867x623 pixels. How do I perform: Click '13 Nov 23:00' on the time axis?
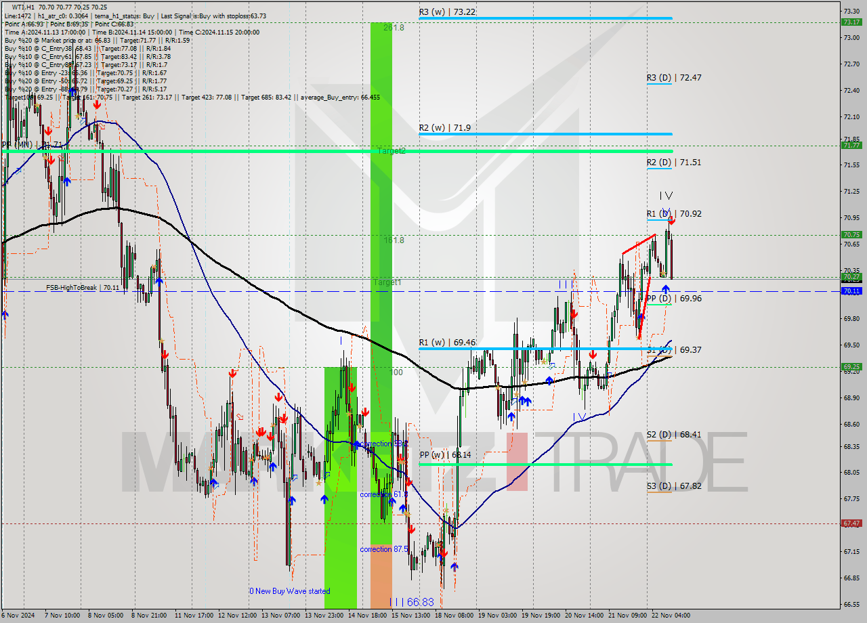coord(324,616)
